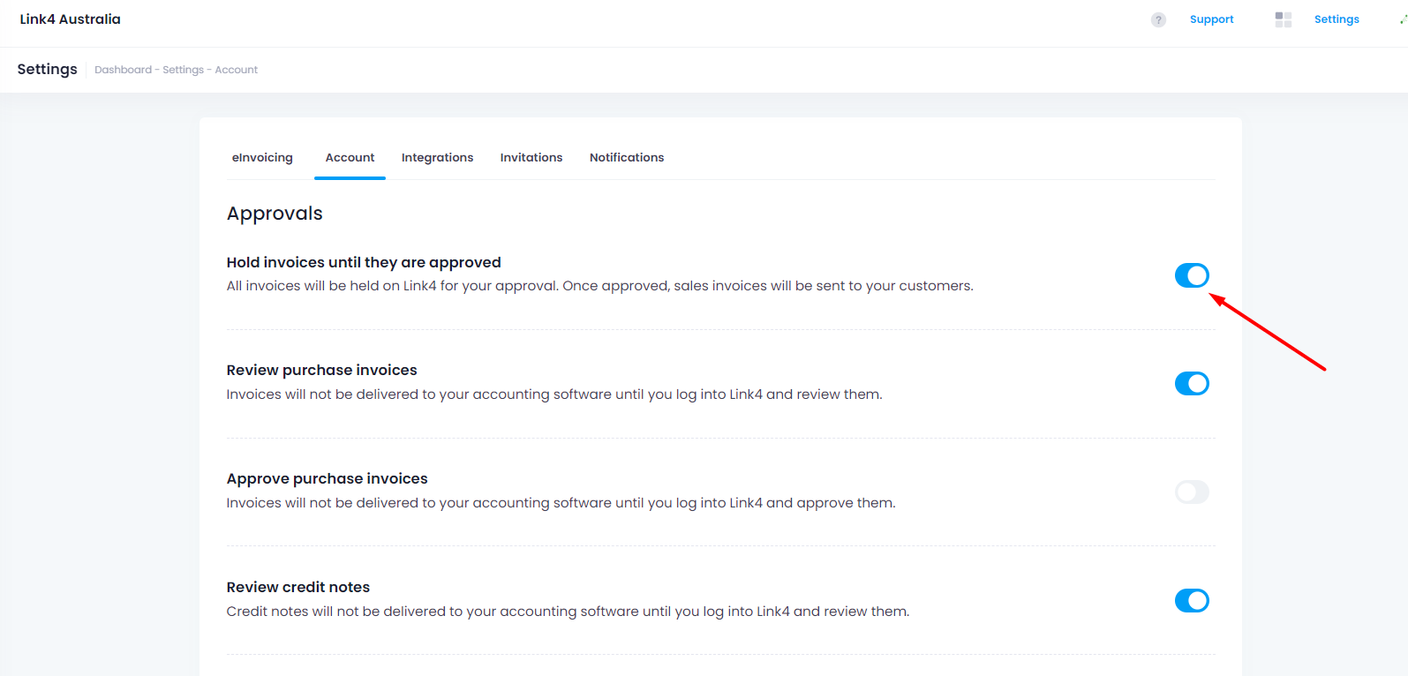Open the Settings link in the header

pos(1336,19)
